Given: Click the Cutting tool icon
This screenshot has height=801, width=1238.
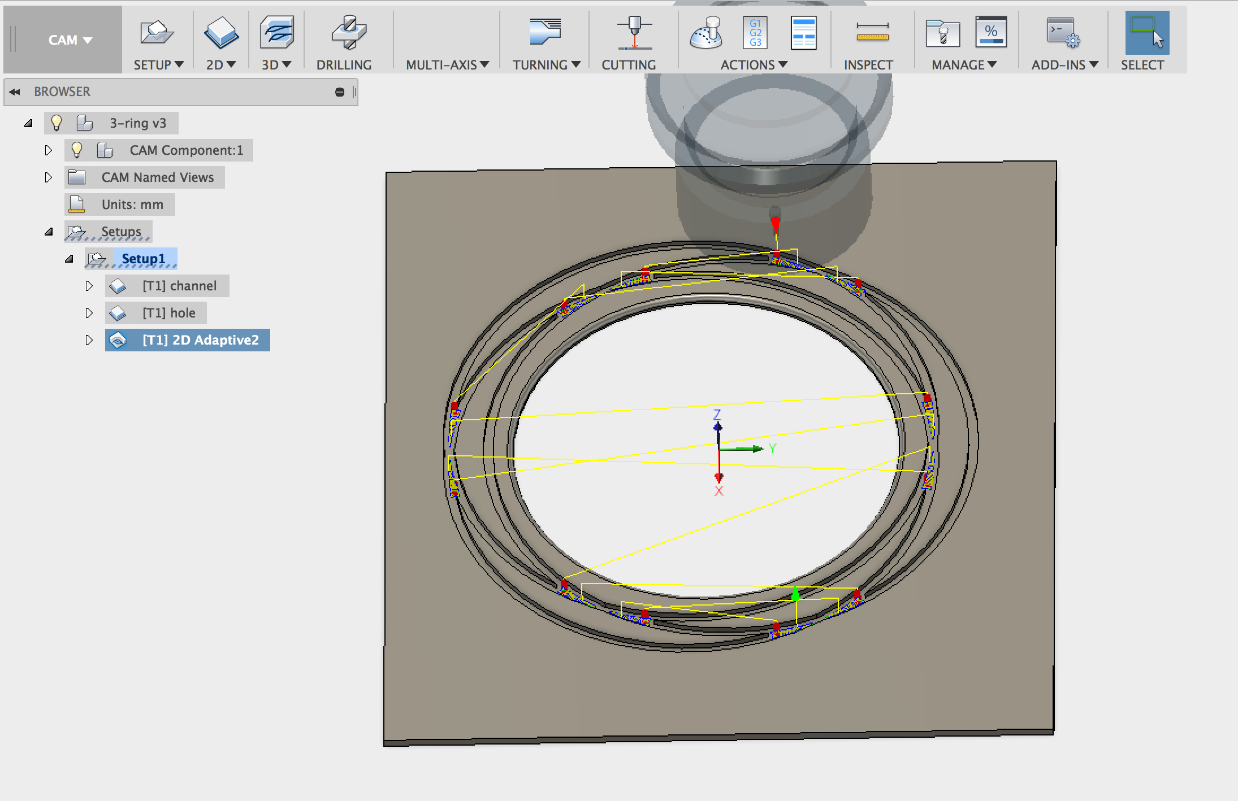Looking at the screenshot, I should 635,32.
